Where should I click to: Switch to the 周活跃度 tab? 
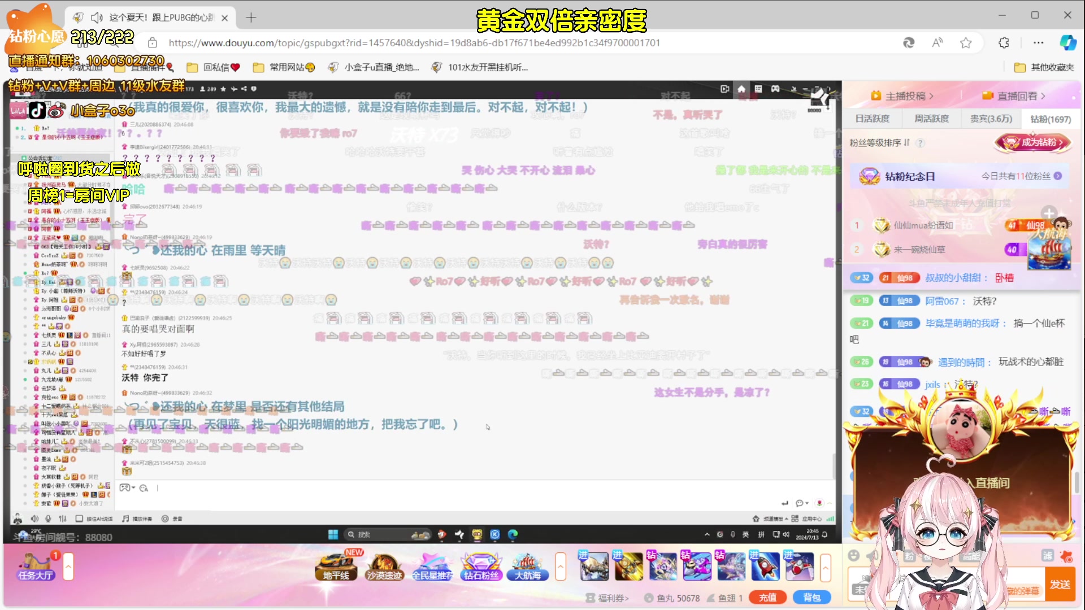(931, 119)
